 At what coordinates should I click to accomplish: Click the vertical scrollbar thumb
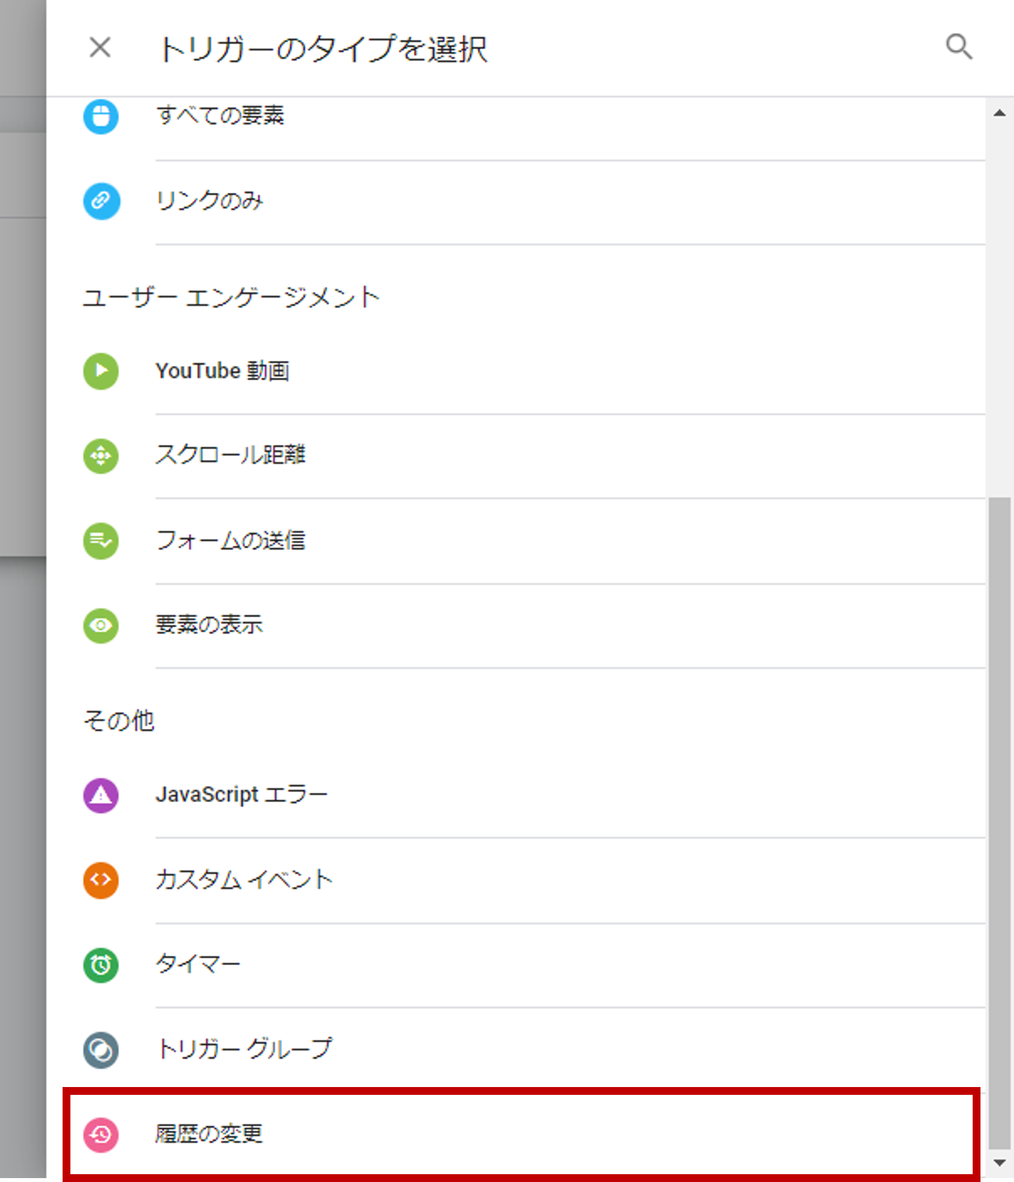tap(999, 822)
